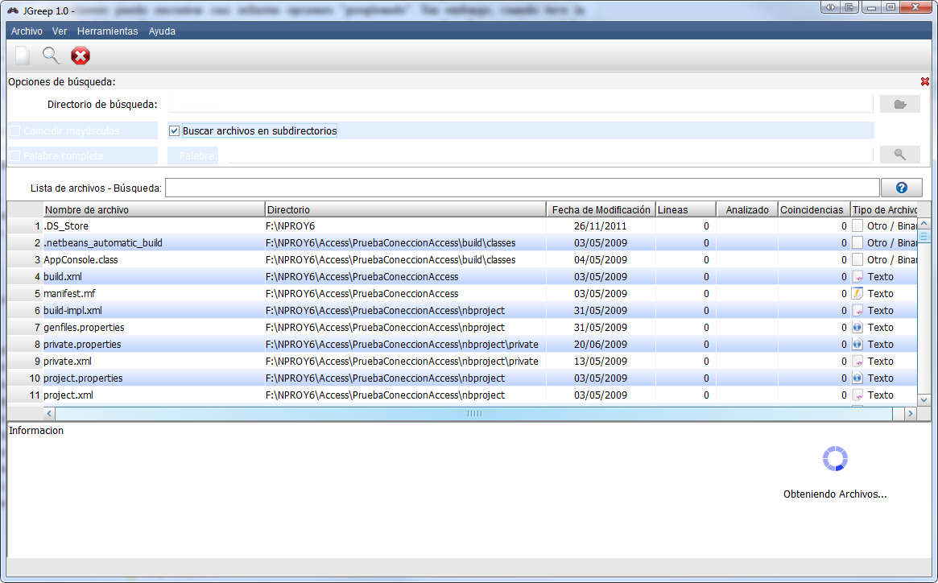Image resolution: width=938 pixels, height=583 pixels.
Task: Click the Obteniendo Archivos status text
Action: point(835,494)
